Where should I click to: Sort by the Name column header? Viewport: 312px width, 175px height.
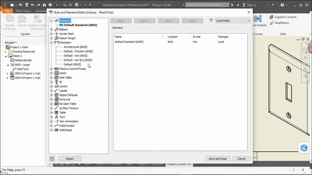(x=139, y=37)
